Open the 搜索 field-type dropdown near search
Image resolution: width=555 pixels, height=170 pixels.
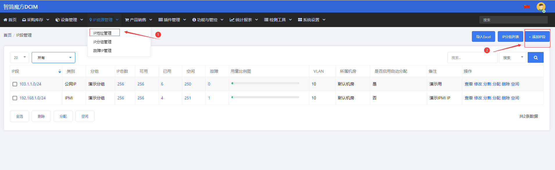[x=512, y=58]
